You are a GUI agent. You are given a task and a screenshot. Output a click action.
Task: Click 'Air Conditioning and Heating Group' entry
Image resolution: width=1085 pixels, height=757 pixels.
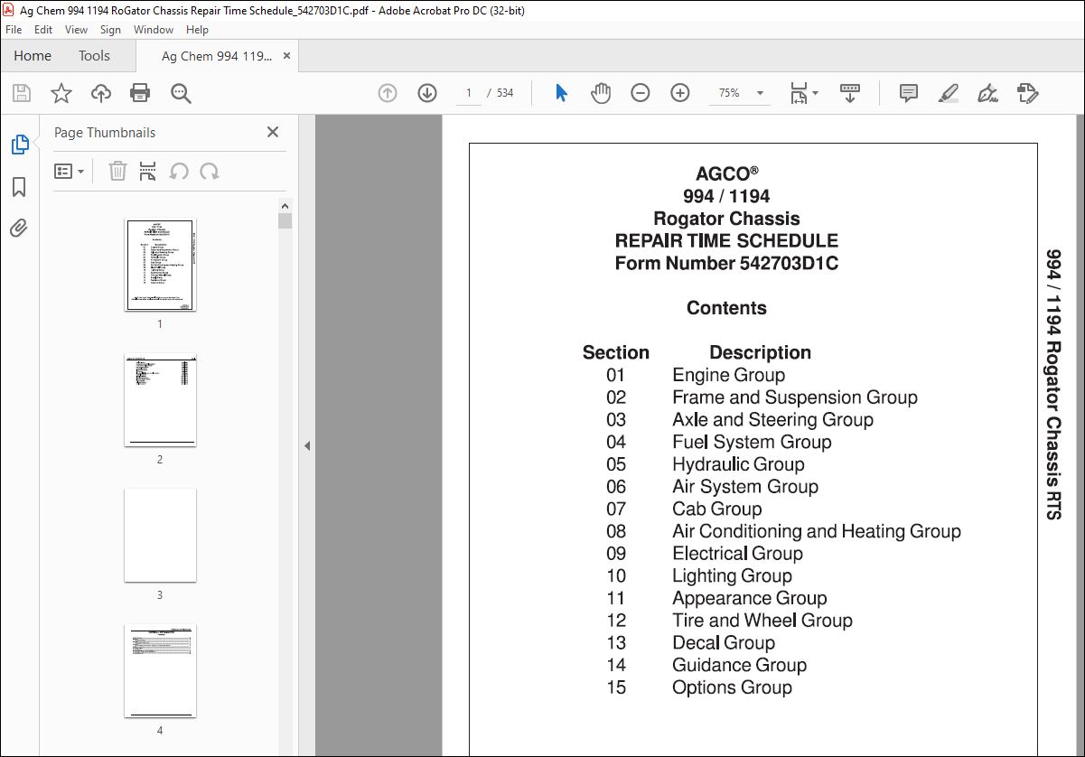817,531
